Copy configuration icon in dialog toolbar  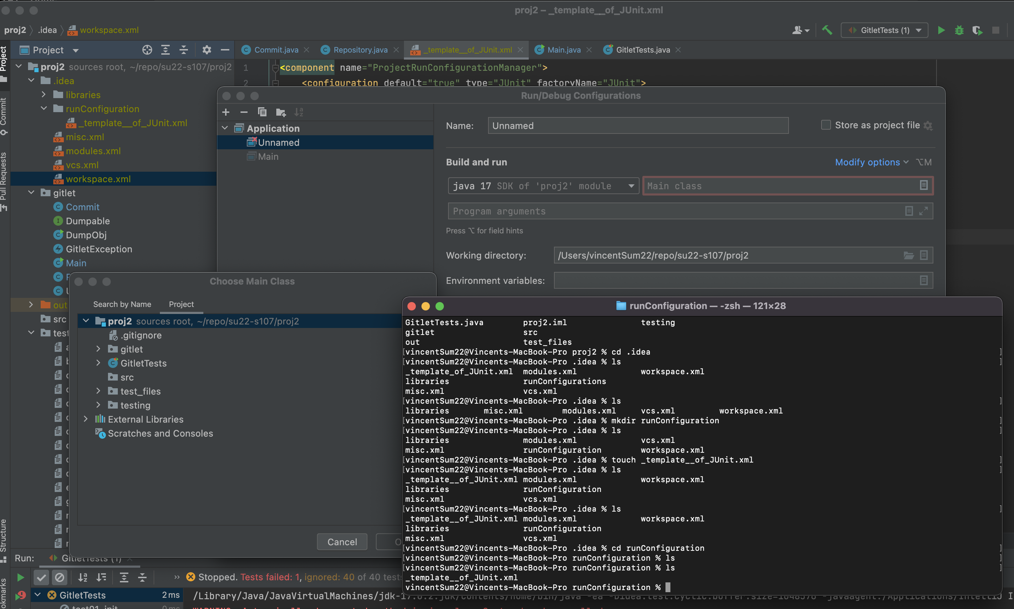(x=262, y=112)
